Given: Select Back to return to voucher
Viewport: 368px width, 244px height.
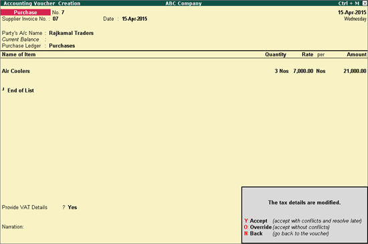Looking at the screenshot, I should click(x=256, y=233).
